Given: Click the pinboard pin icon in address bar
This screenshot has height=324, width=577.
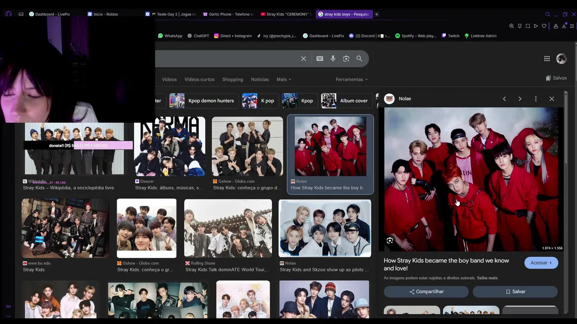Looking at the screenshot, I should point(520,26).
